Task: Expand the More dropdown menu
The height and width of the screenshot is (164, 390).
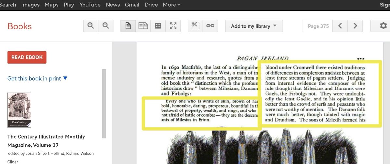Action: pyautogui.click(x=172, y=5)
